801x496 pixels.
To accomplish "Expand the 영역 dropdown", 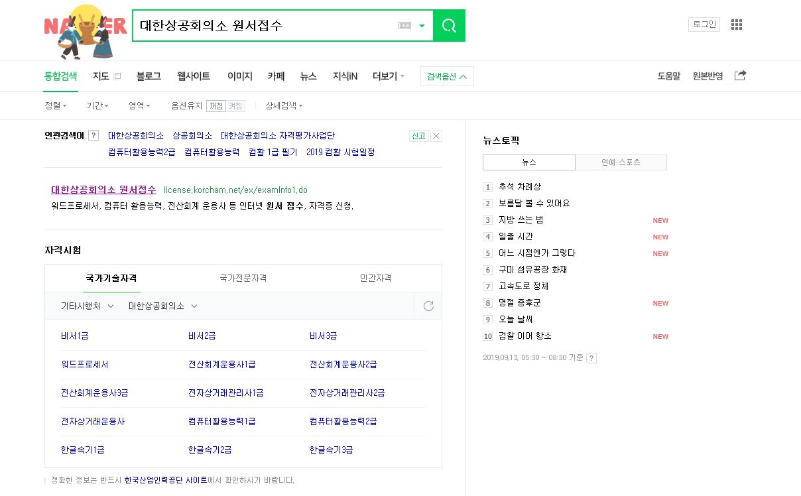I will [x=139, y=105].
